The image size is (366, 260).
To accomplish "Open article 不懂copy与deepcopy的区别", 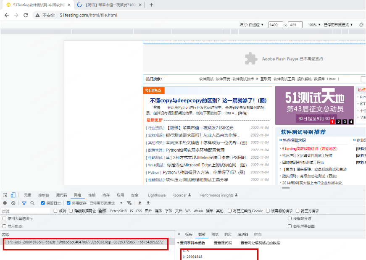I will [208, 100].
